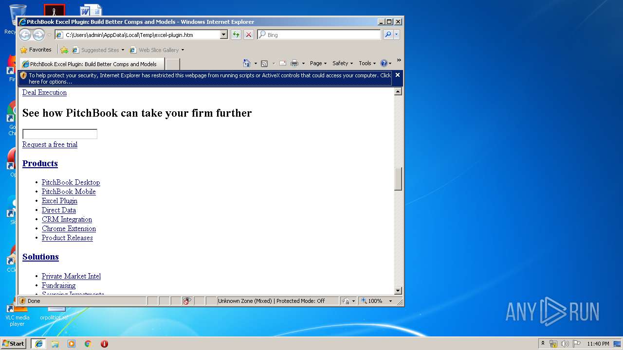623x350 pixels.
Task: Click the status bar lock security icon
Action: point(346,301)
